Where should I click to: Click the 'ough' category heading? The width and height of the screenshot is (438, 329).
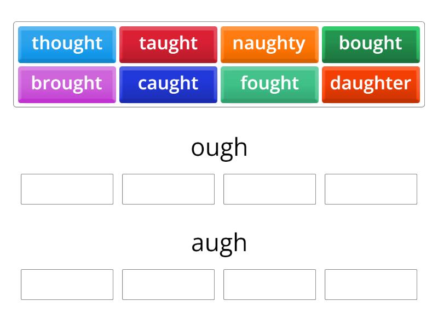click(219, 146)
